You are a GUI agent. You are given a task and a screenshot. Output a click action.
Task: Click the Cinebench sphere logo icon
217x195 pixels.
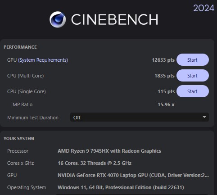click(x=58, y=19)
